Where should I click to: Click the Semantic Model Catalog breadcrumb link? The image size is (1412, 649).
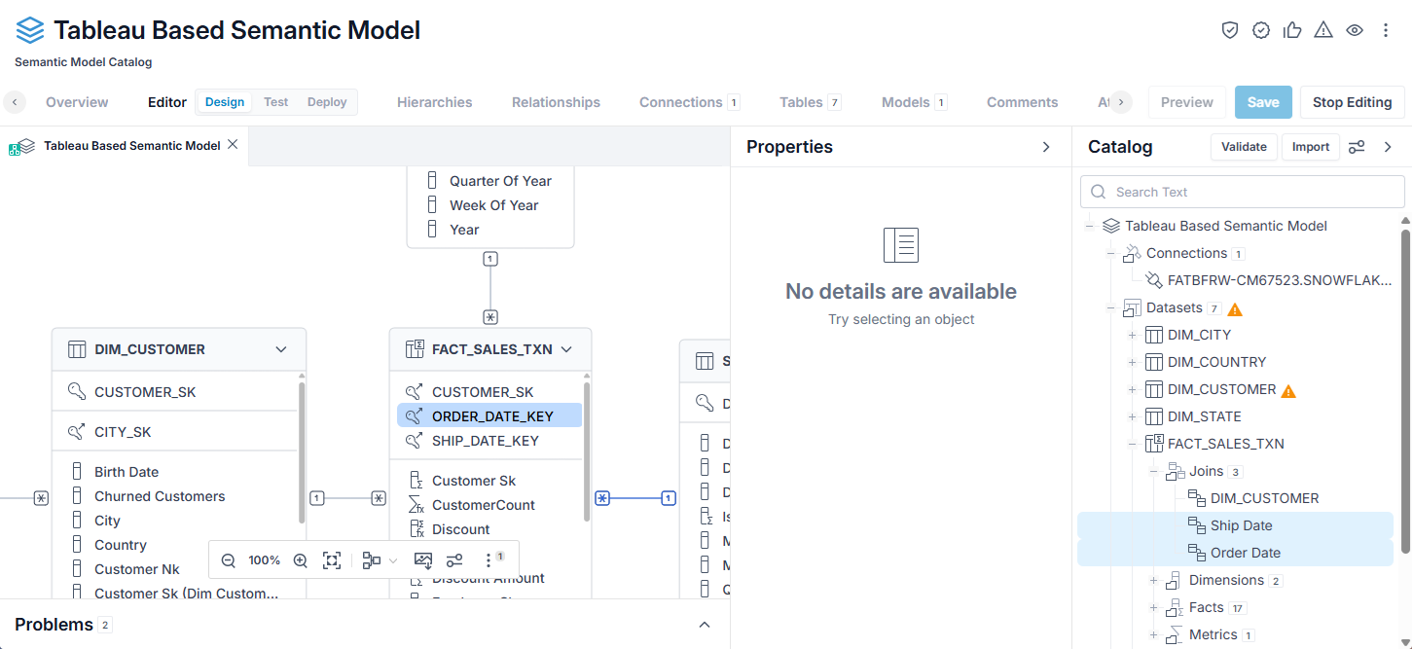(x=84, y=62)
